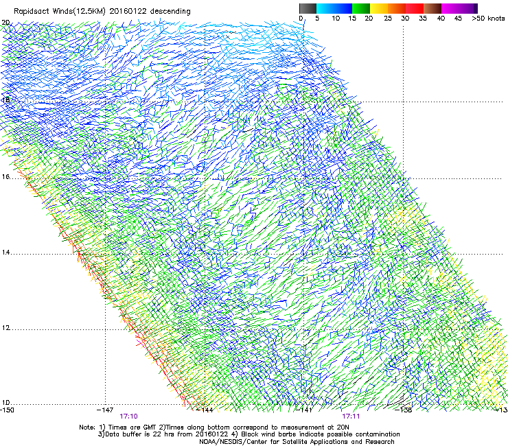Click the magenta 40-45 knots legend swatch
This screenshot has width=508, height=446.
450,8
